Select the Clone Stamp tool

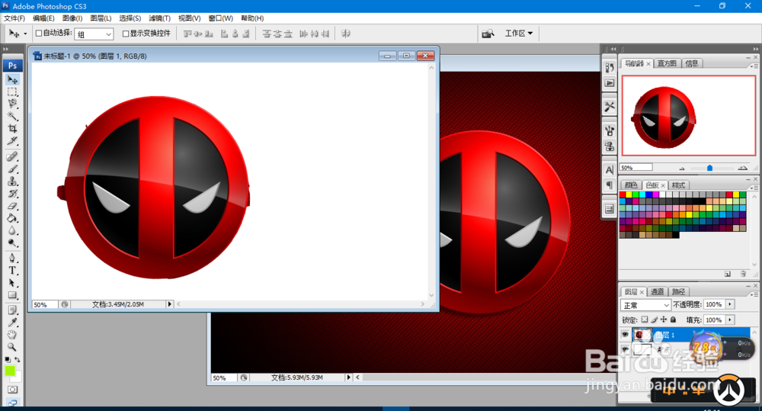[x=13, y=181]
